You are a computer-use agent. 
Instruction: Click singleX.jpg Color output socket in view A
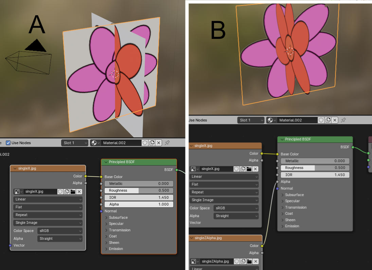click(x=85, y=176)
